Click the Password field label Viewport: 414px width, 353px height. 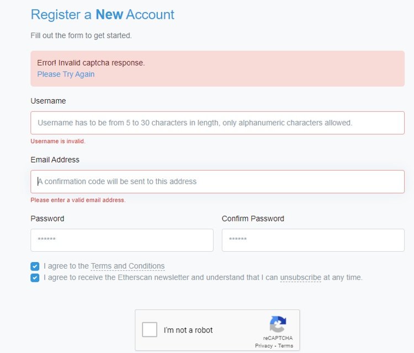coord(47,219)
